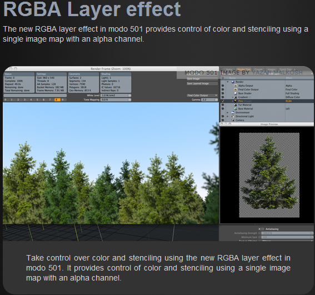Click the Tone Mapping percentage slider
The height and width of the screenshot is (295, 315).
coord(116,99)
